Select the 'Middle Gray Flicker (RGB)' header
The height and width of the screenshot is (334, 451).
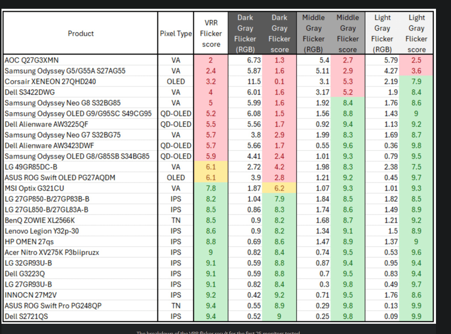(x=313, y=33)
